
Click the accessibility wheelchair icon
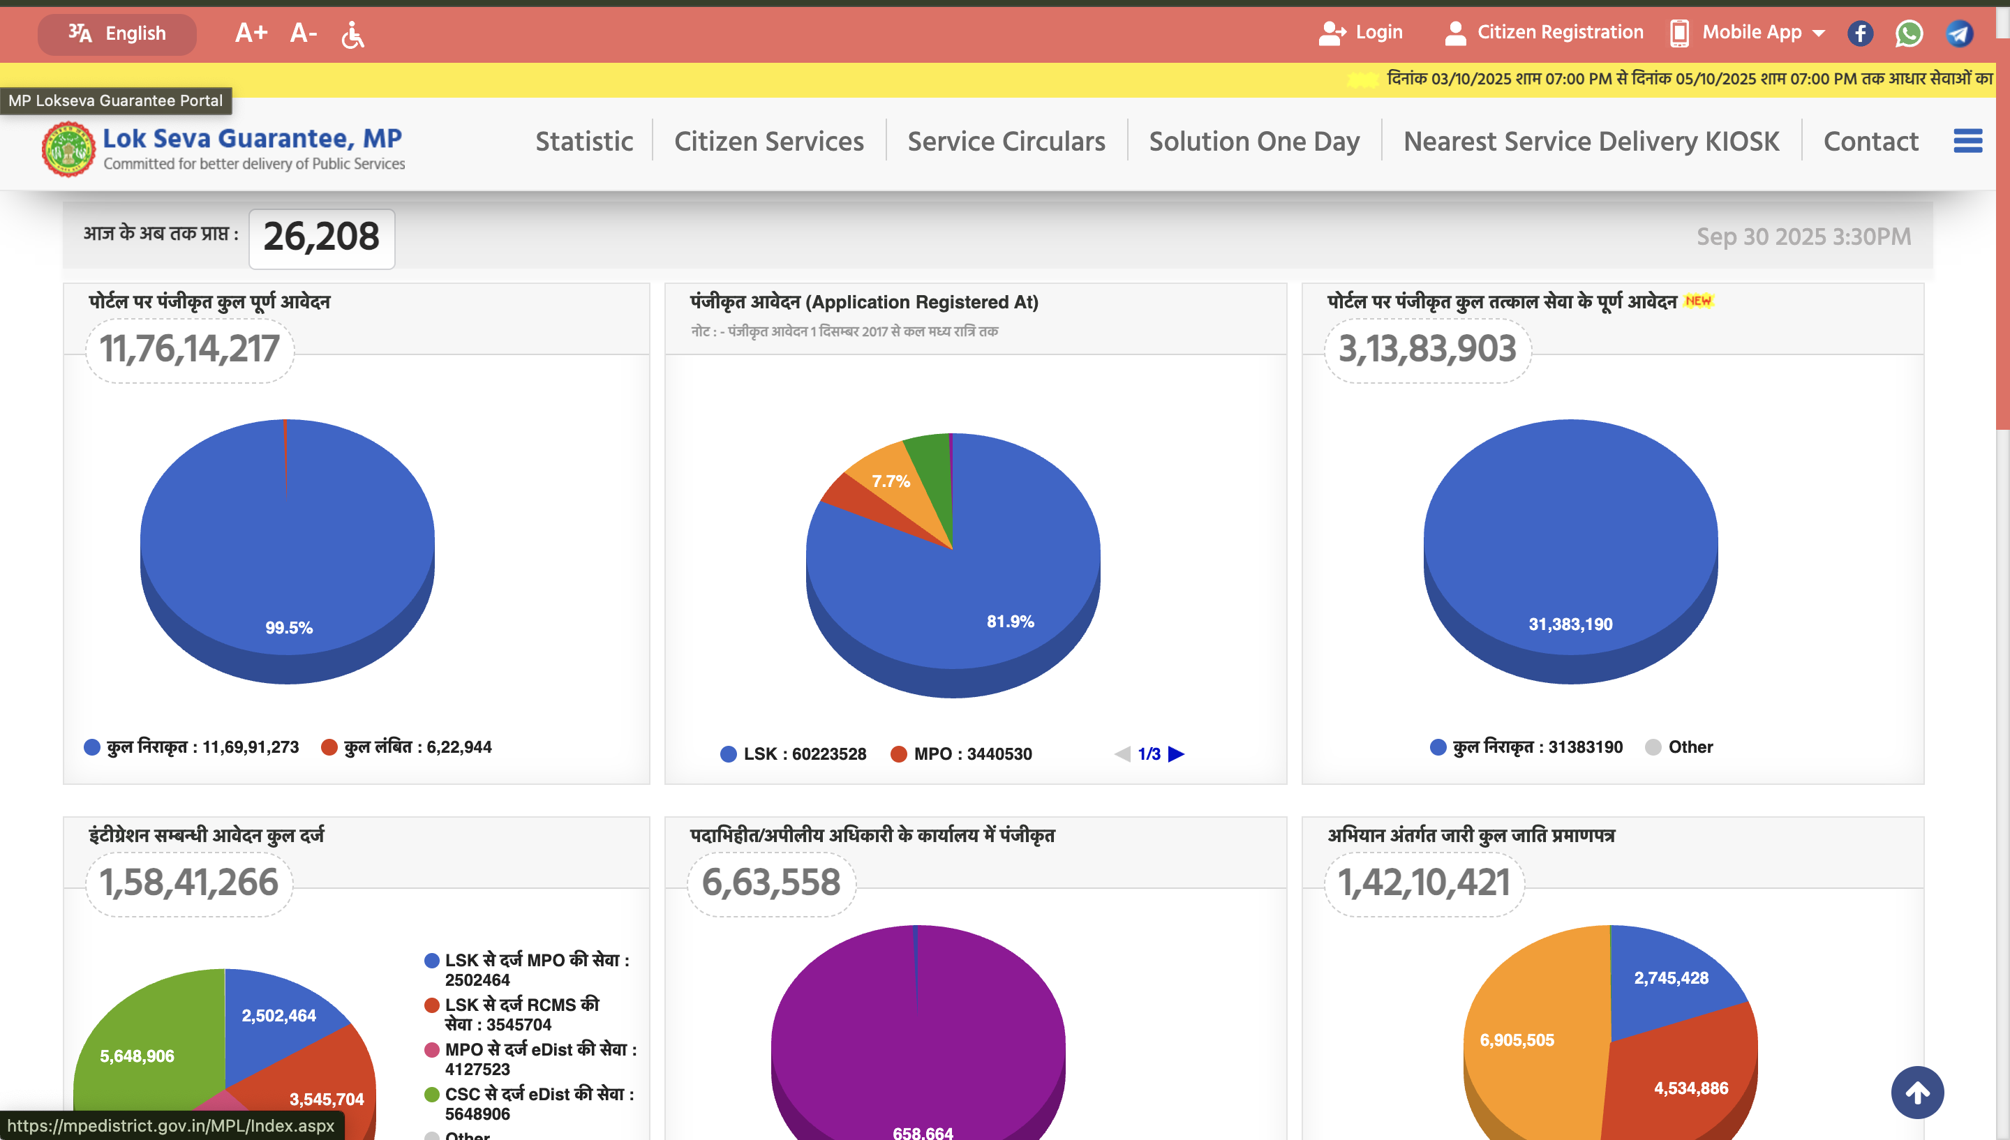[352, 33]
